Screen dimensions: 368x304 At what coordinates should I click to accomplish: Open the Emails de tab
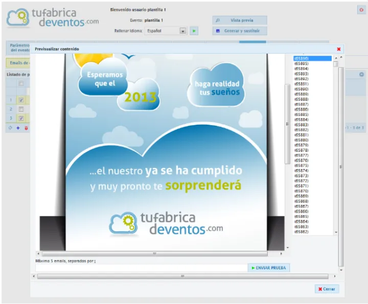click(18, 63)
